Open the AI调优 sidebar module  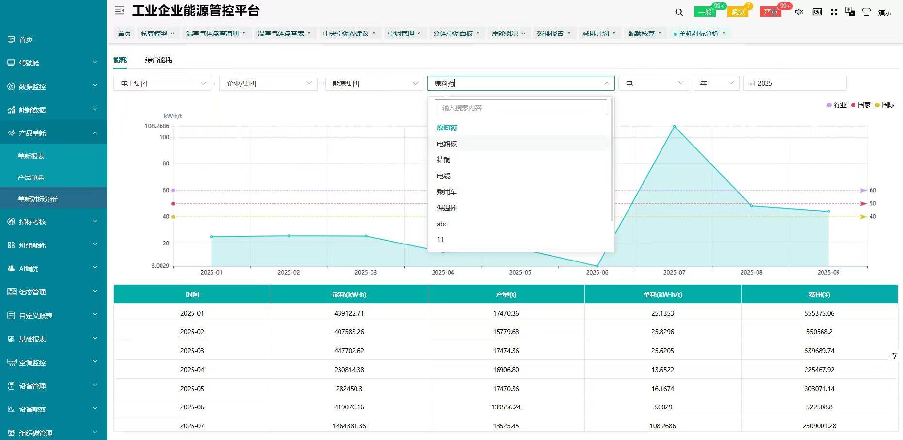pos(29,268)
